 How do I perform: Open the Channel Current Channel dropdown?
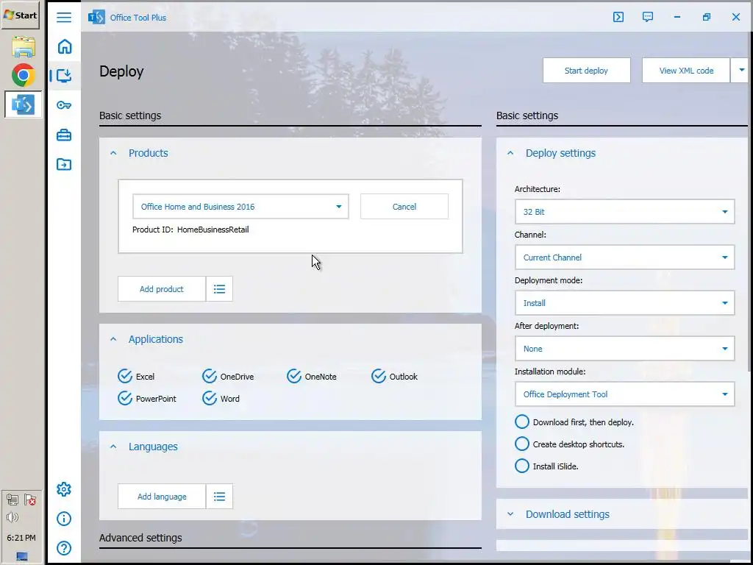coord(624,257)
